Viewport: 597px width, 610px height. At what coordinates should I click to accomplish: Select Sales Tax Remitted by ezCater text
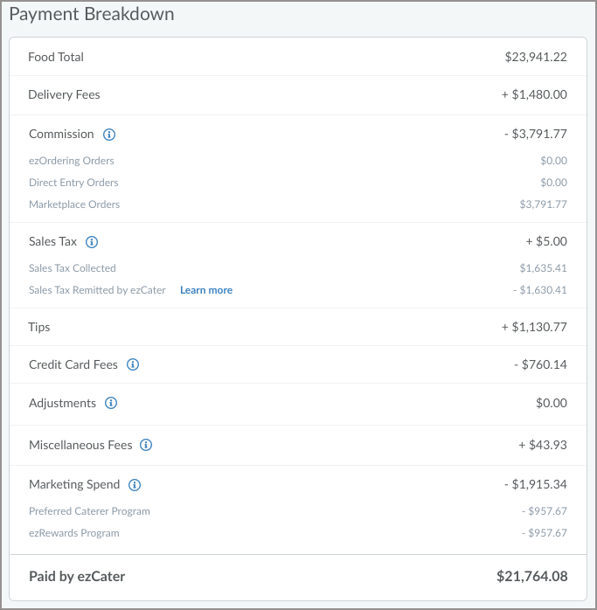[97, 290]
